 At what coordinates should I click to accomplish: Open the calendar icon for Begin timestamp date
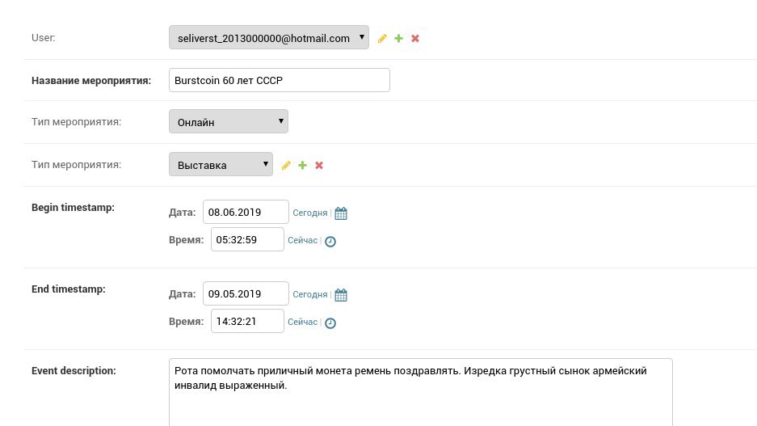click(341, 213)
